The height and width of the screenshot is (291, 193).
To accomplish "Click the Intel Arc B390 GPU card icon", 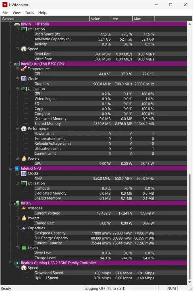I will pyautogui.click(x=17, y=64).
